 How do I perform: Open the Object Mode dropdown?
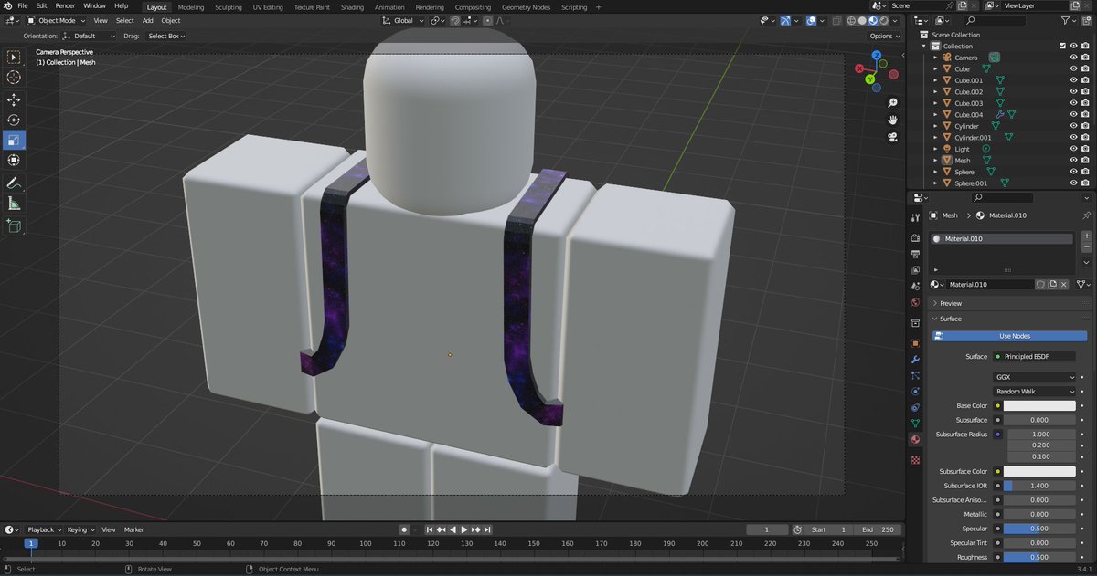point(57,20)
